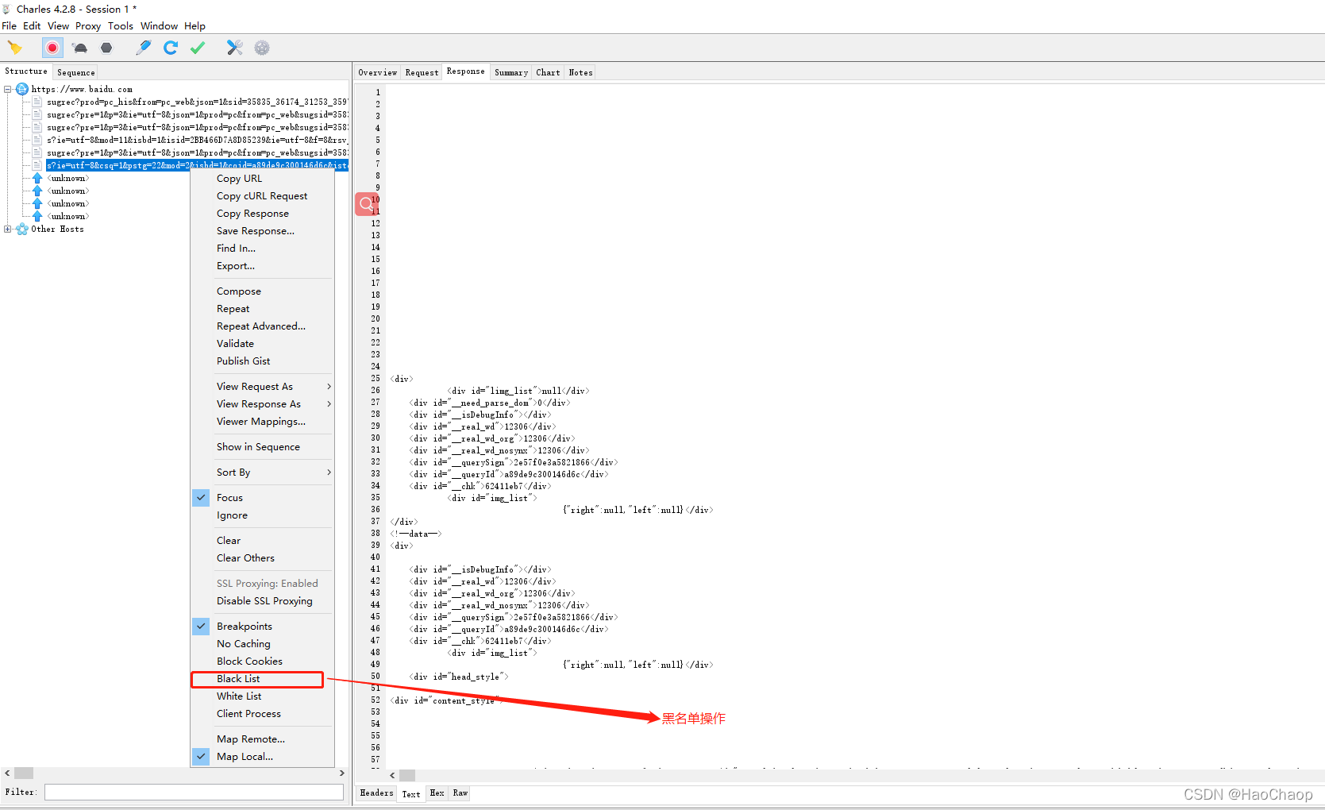The image size is (1325, 810).
Task: Toggle the hexagon breakpoints toolbar icon
Action: pyautogui.click(x=106, y=48)
